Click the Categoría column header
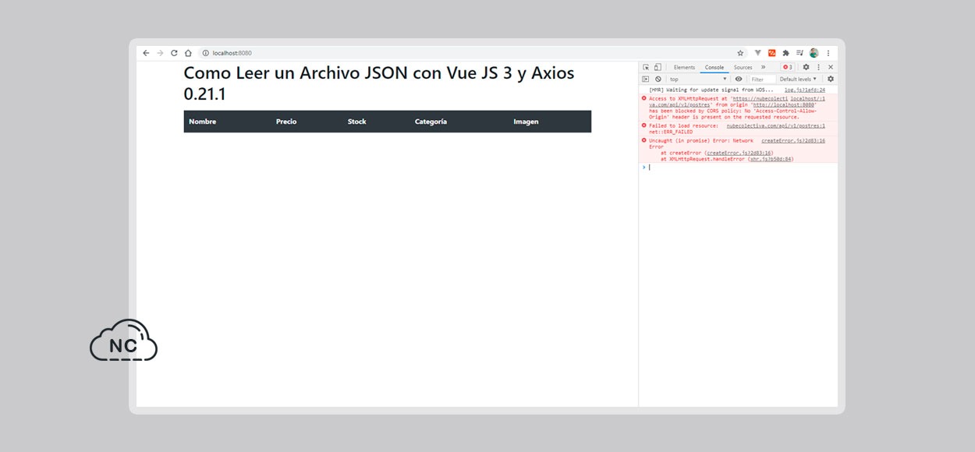Screen dimensions: 975x452 431,122
